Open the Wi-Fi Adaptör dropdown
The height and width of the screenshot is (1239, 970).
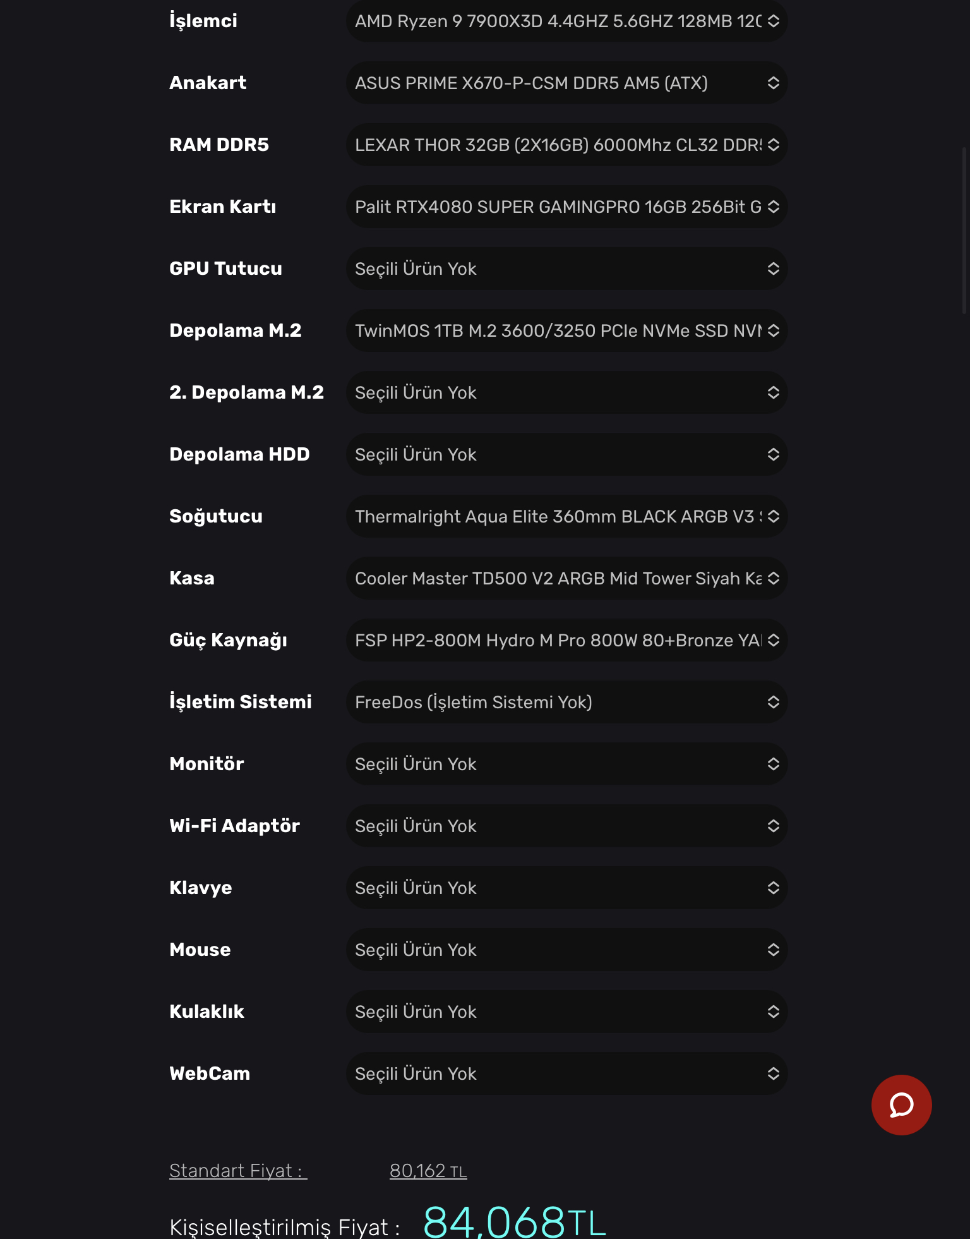pos(566,826)
